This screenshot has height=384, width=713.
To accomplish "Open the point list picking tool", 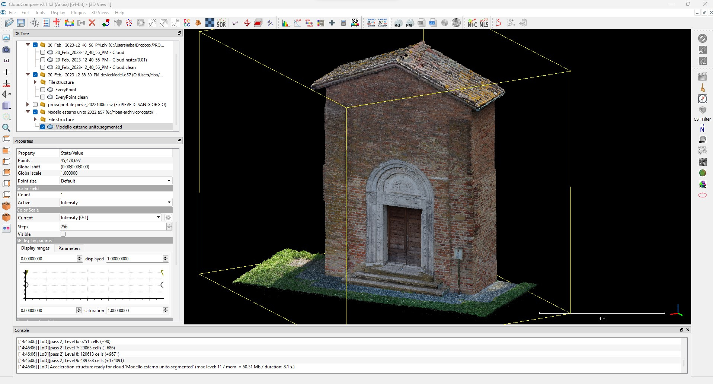I will coord(46,23).
